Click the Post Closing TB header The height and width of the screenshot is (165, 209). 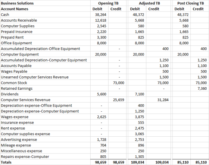(x=190, y=3)
